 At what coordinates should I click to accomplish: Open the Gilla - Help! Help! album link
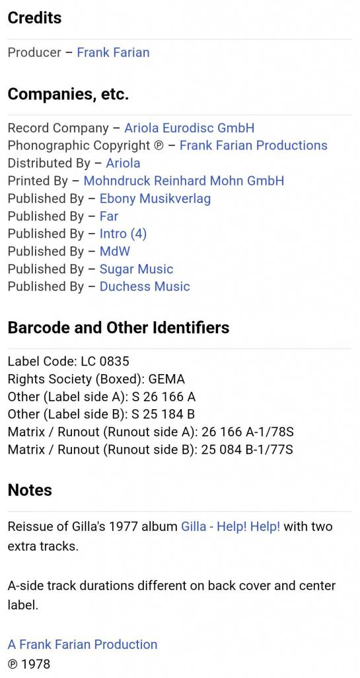tap(231, 526)
